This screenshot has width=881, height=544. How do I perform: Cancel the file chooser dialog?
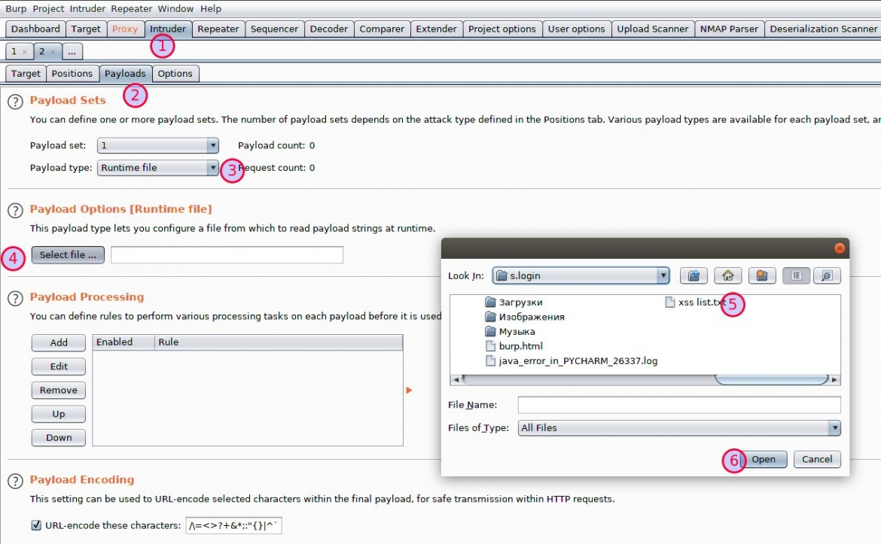point(817,459)
